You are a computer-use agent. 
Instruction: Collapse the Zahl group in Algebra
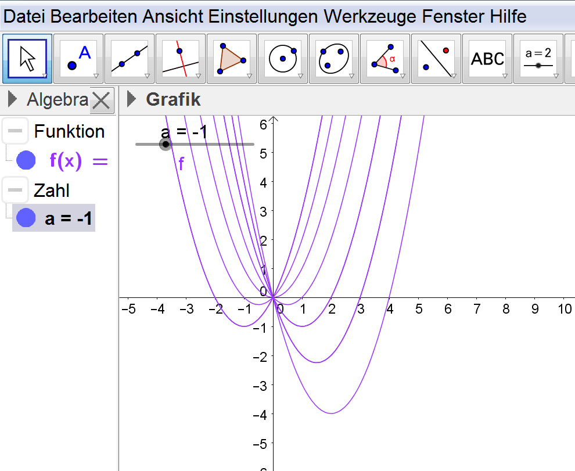click(16, 190)
